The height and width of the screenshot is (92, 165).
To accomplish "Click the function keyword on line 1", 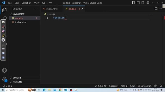I will tap(59, 18).
